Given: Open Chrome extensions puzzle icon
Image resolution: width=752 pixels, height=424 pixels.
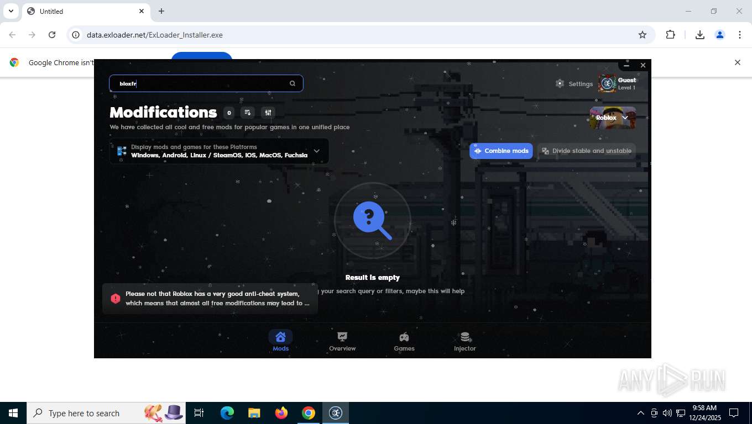Looking at the screenshot, I should pyautogui.click(x=670, y=35).
